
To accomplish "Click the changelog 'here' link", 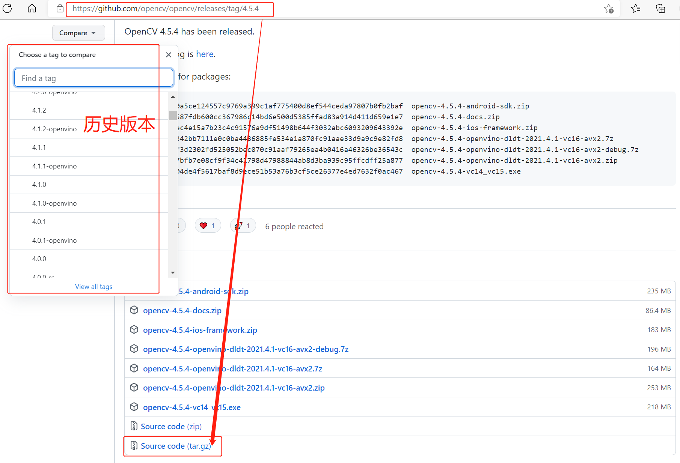I will click(x=205, y=54).
